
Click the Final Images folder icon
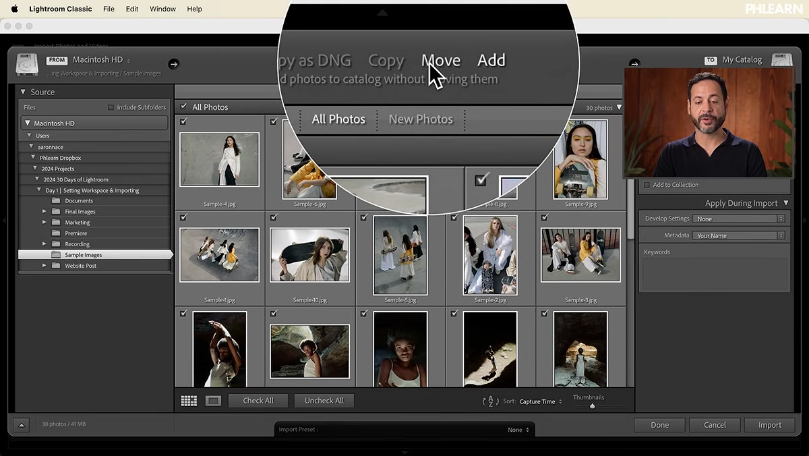56,212
